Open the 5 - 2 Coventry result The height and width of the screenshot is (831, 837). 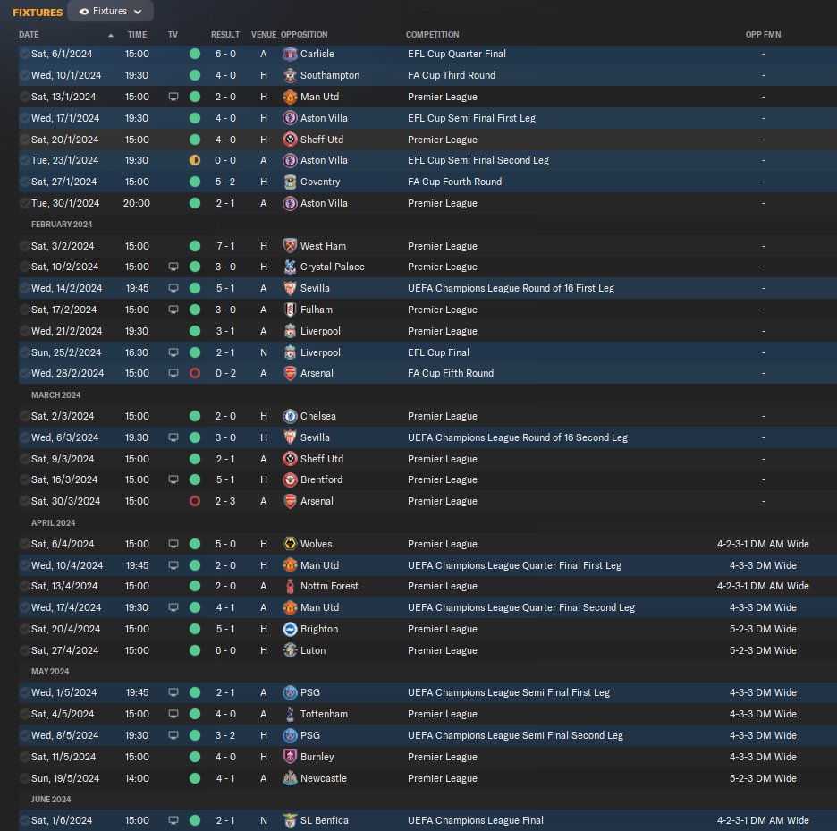coord(225,182)
